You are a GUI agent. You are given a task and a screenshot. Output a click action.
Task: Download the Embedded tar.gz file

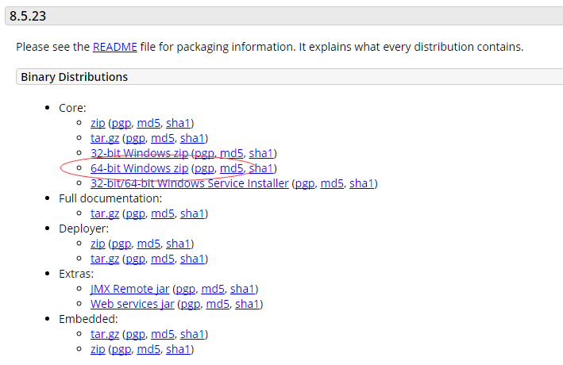[x=105, y=334]
